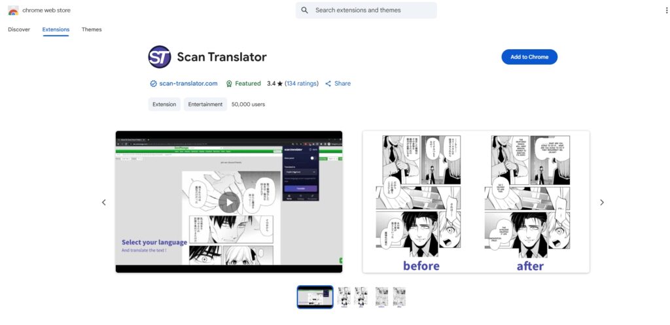Open the three-dot menu at top right
Screen dimensions: 670x325
[667, 10]
